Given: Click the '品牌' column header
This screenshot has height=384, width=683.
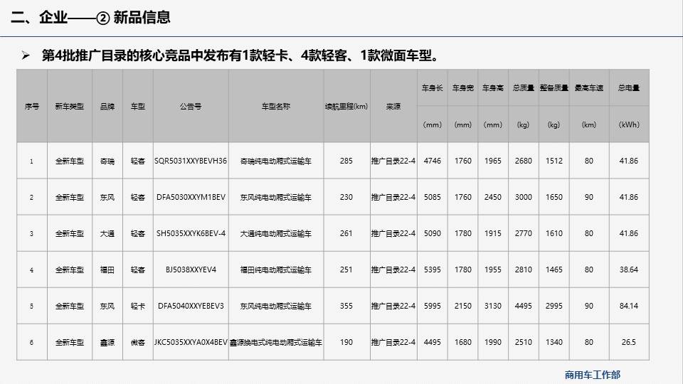Looking at the screenshot, I should (x=107, y=106).
